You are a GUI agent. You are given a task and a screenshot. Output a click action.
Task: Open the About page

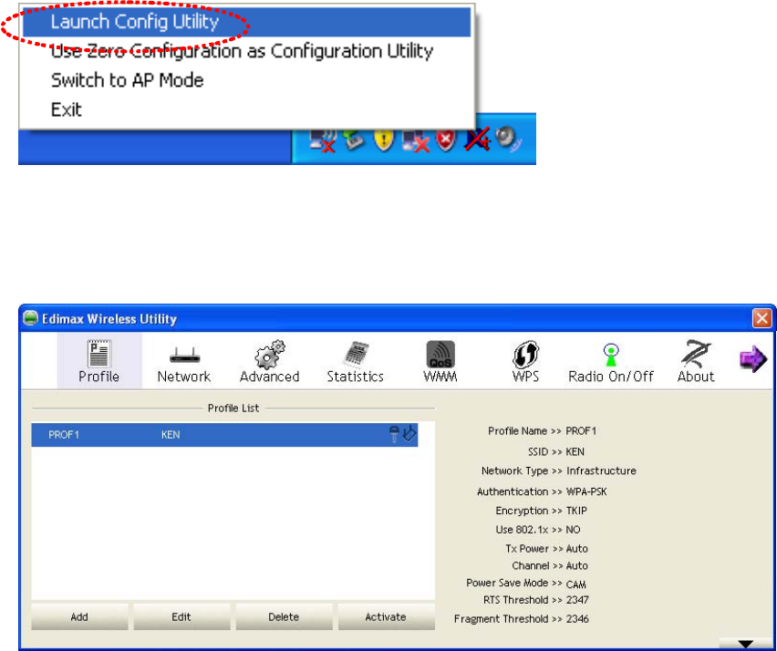coord(696,361)
